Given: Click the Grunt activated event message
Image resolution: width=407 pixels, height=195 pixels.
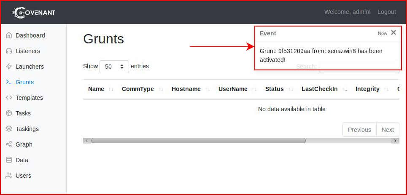Looking at the screenshot, I should point(321,56).
